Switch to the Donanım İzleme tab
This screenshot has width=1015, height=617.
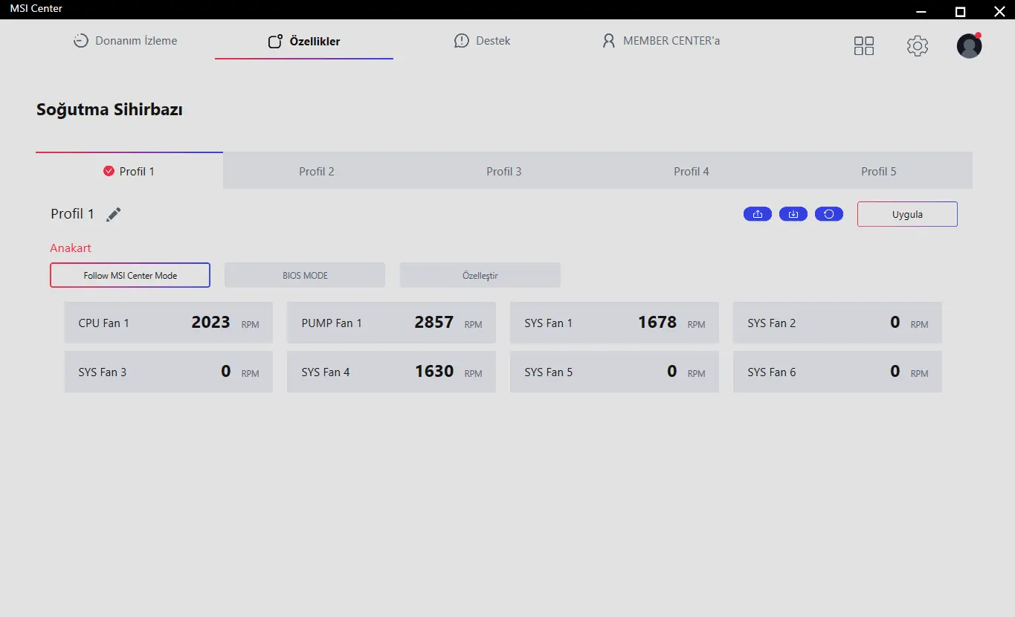point(125,41)
